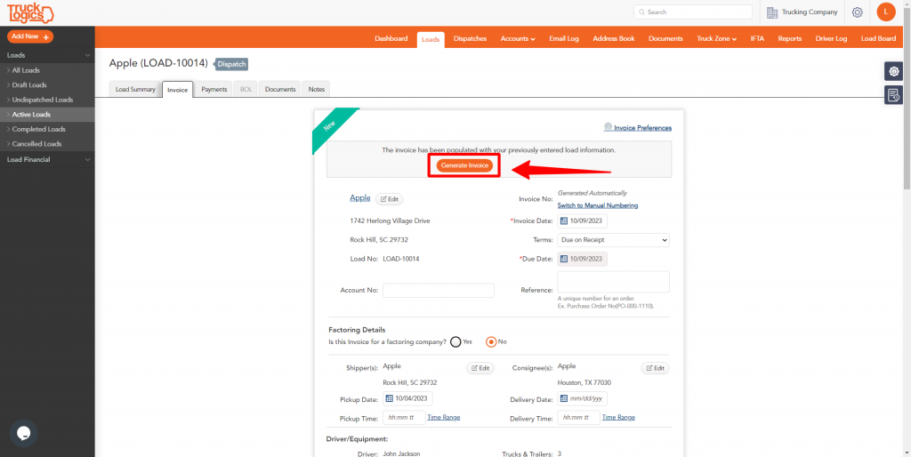Expand the Truck Zone menu

point(716,39)
